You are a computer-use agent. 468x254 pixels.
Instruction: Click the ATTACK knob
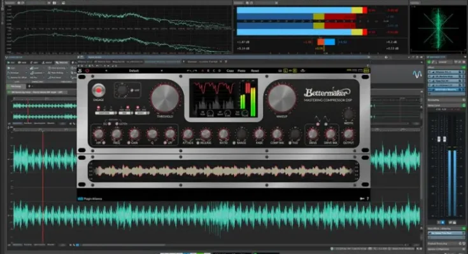[188, 134]
